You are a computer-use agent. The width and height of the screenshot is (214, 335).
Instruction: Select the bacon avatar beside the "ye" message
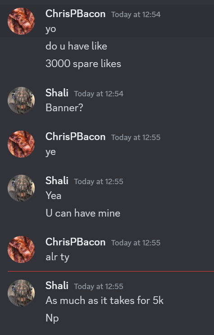click(21, 144)
